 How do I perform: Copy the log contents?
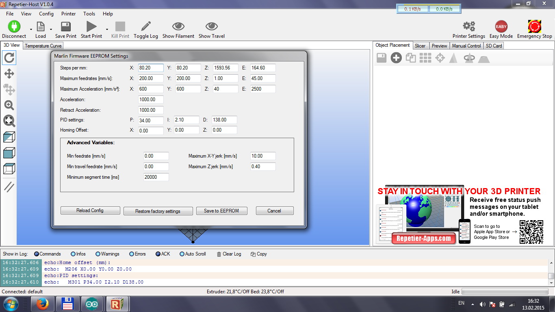259,254
